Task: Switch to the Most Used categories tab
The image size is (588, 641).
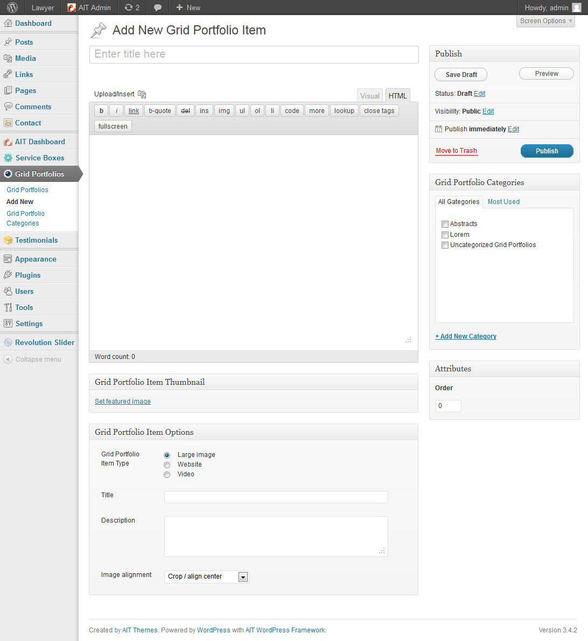Action: tap(503, 202)
